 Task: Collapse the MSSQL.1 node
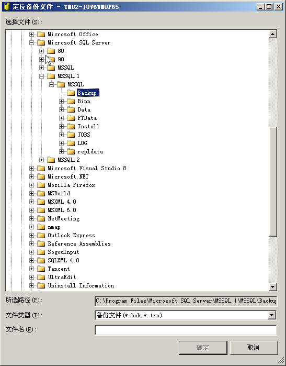41,76
